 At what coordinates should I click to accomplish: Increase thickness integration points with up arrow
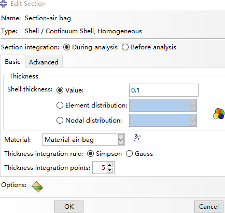coord(110,165)
